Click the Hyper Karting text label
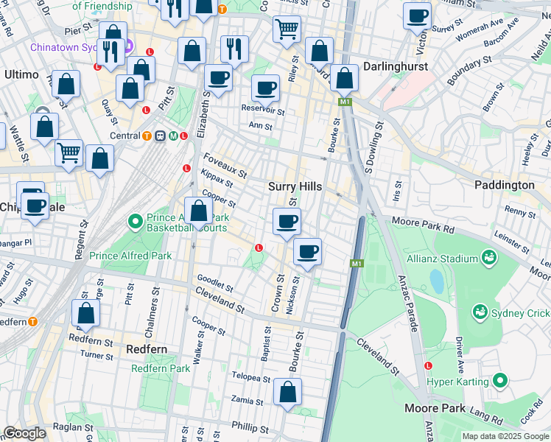This screenshot has width=551, height=442. (457, 382)
